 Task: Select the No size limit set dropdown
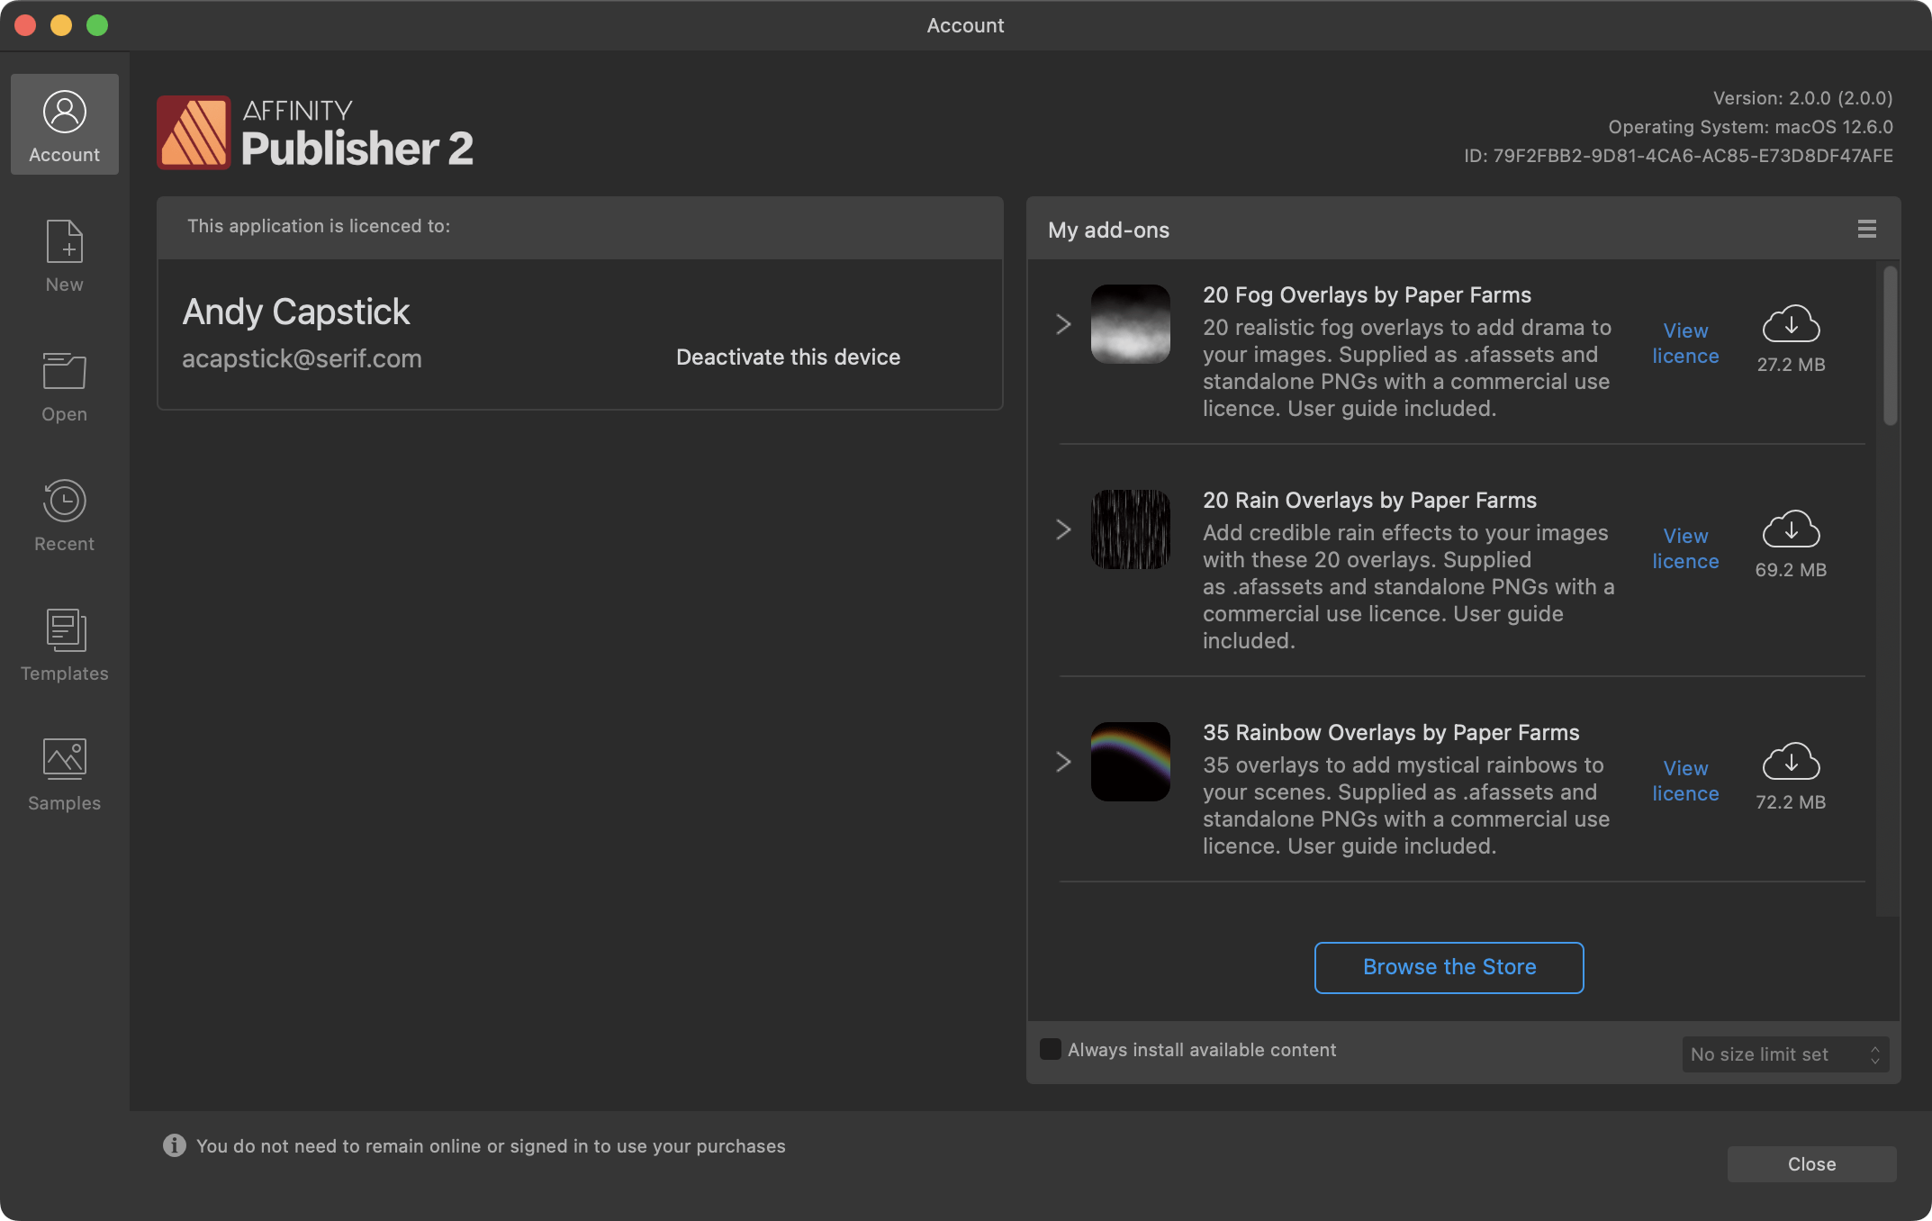[x=1786, y=1053]
